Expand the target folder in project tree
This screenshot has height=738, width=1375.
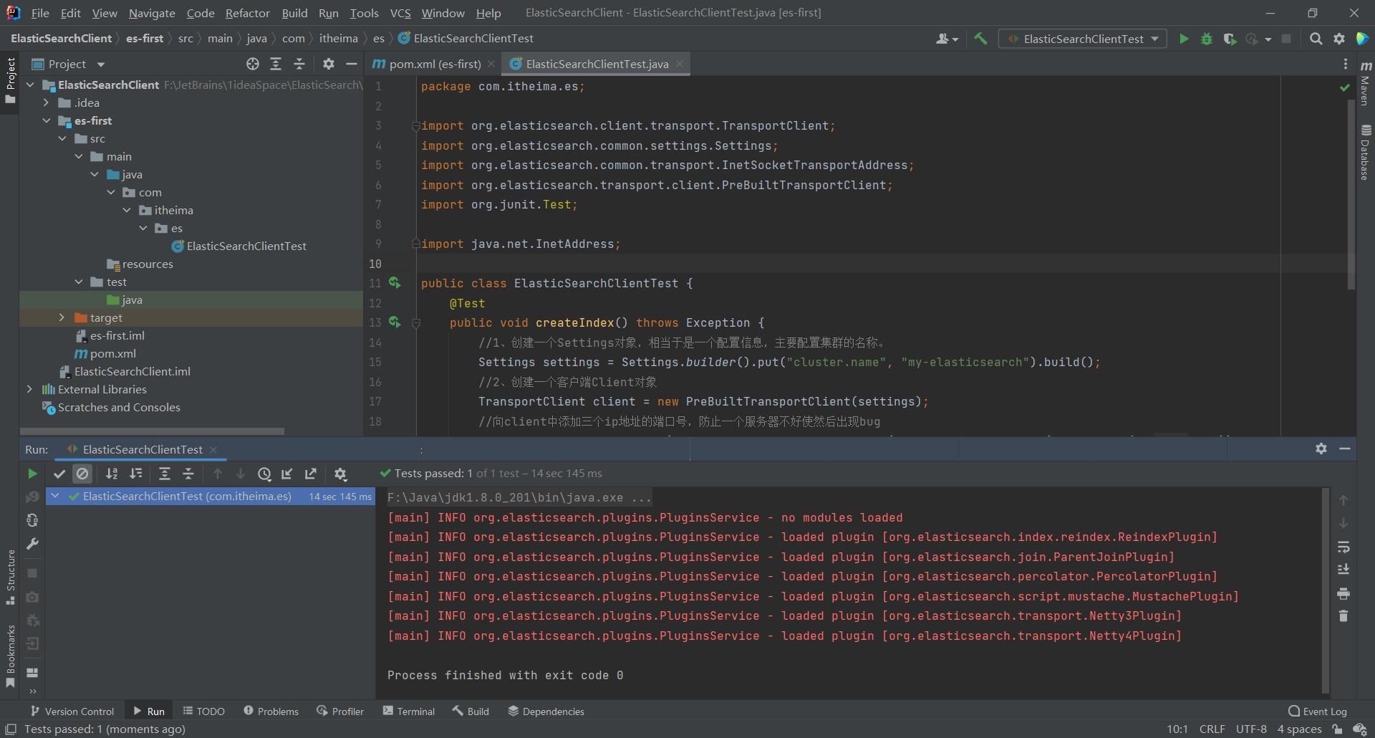pyautogui.click(x=62, y=317)
